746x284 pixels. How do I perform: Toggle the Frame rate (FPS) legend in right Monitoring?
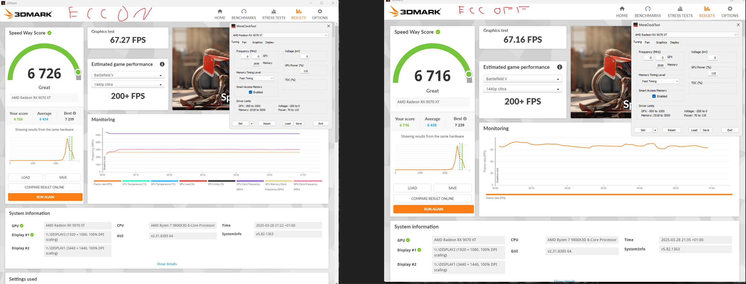609,196
